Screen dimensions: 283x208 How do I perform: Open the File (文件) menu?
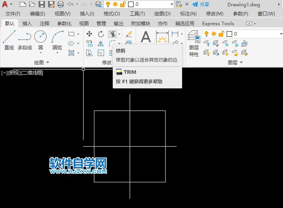pos(13,14)
